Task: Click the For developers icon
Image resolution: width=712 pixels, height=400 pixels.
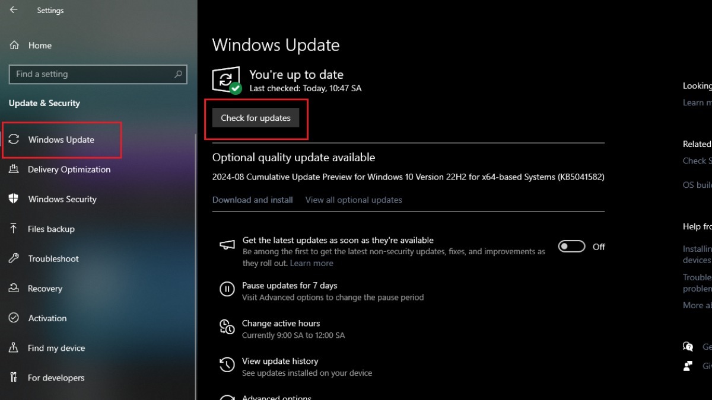Action: tap(14, 377)
